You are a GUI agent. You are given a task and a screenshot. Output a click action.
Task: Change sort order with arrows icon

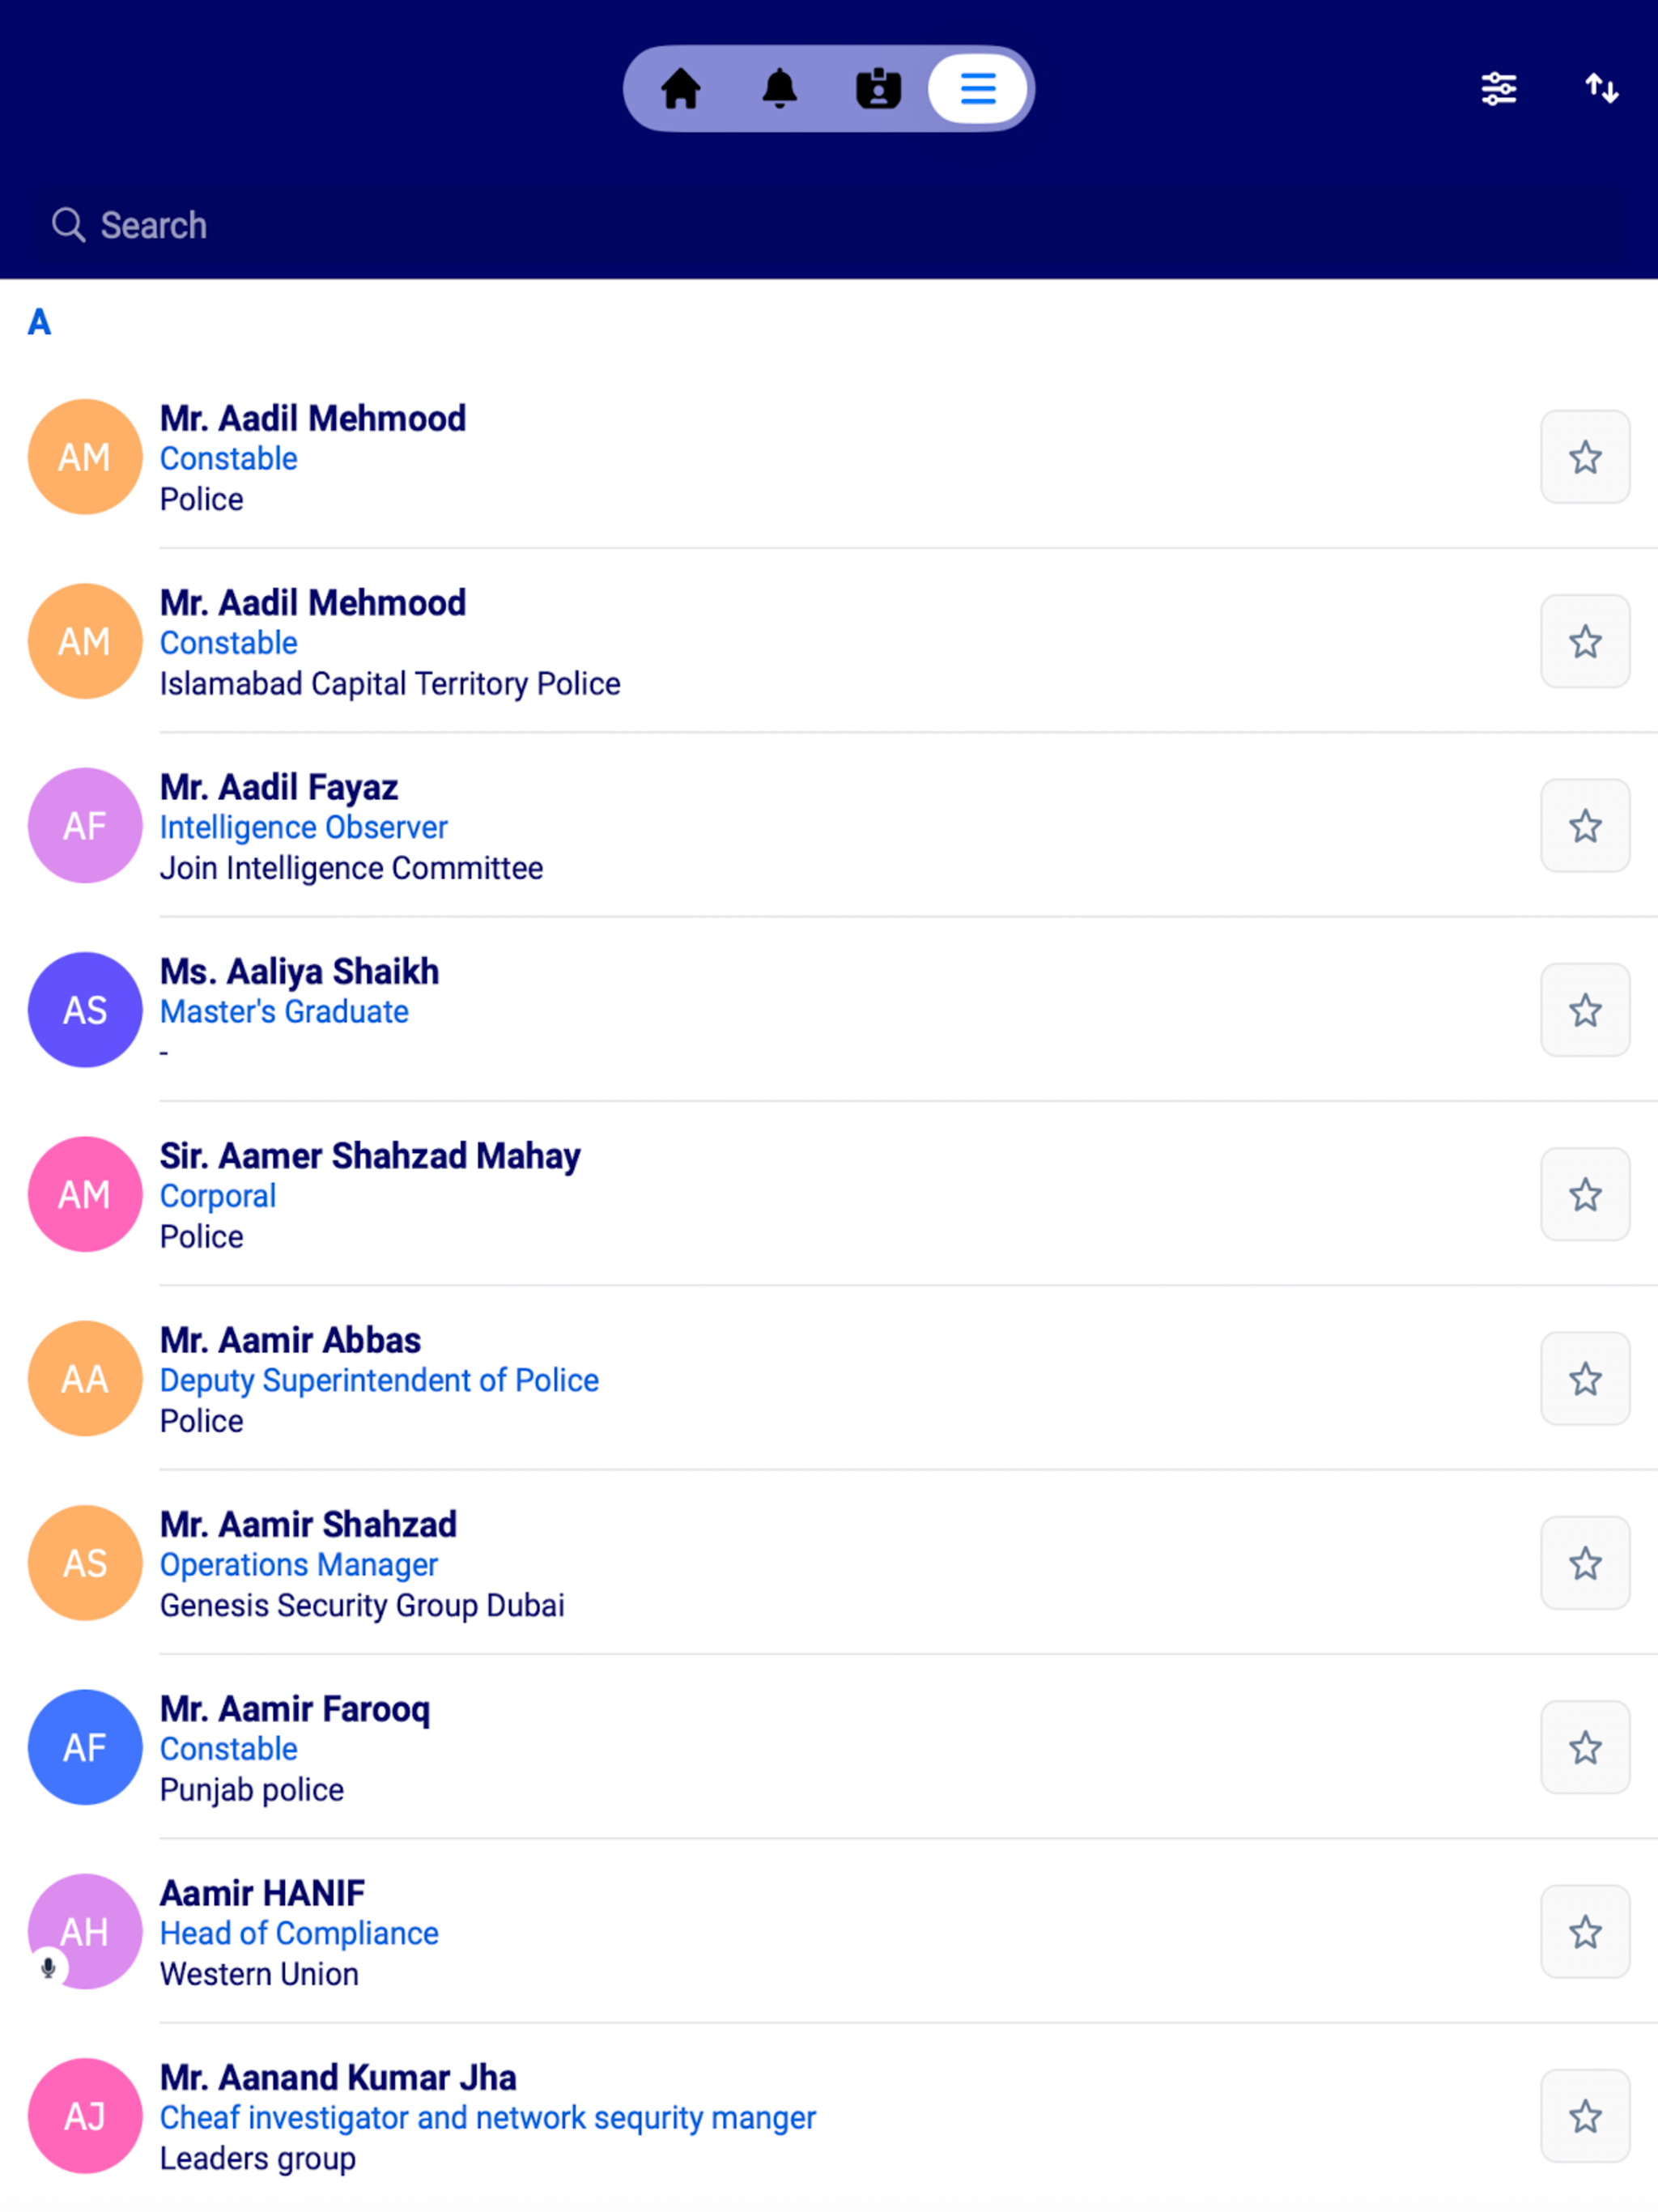coord(1601,89)
